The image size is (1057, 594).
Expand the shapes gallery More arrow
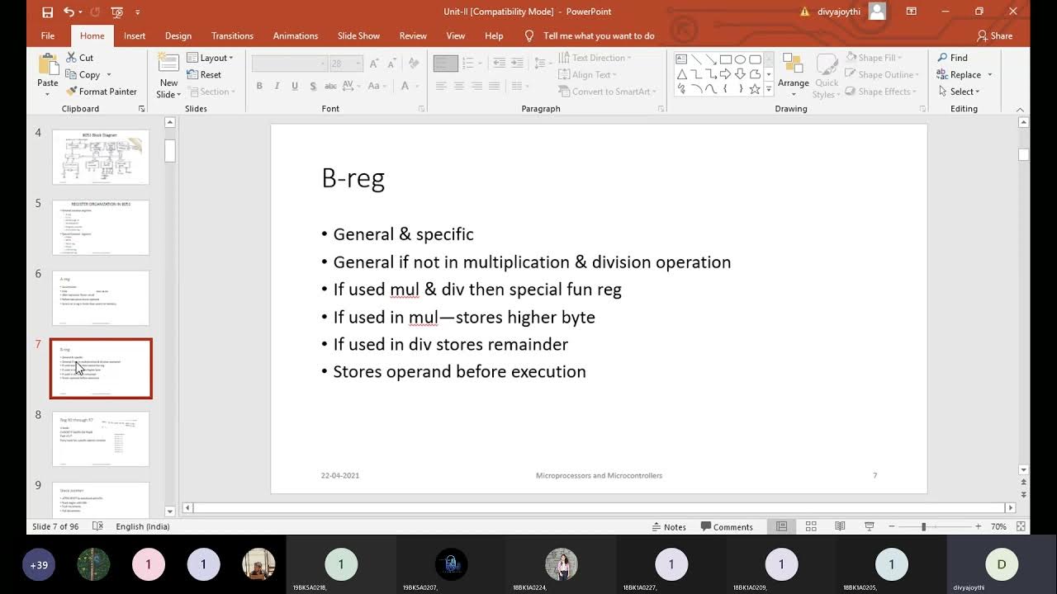[769, 91]
